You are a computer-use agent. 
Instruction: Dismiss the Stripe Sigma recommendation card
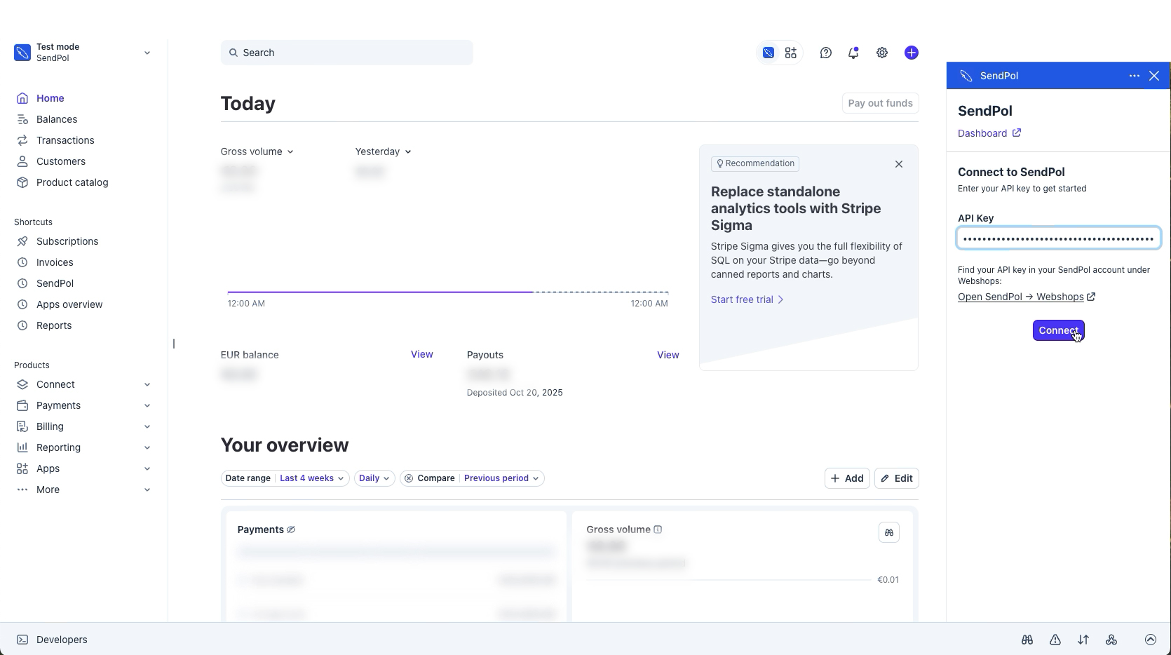coord(899,164)
